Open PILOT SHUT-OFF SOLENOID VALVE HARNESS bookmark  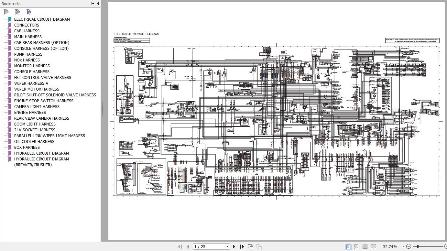click(x=55, y=95)
